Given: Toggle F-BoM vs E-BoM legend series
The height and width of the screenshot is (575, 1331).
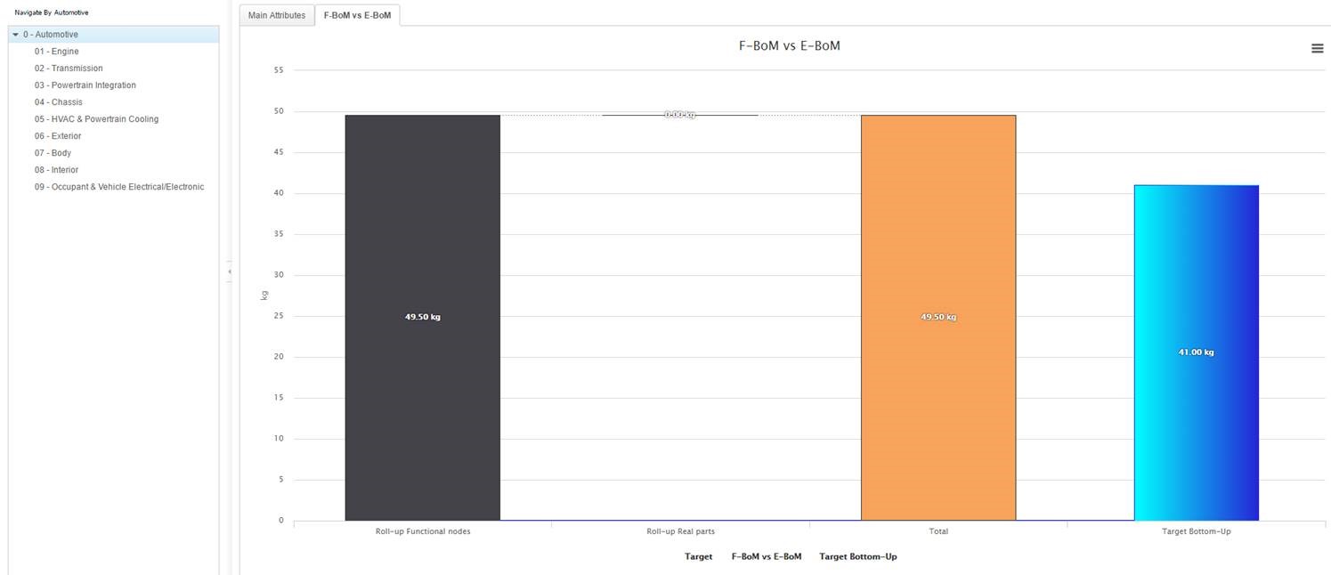Looking at the screenshot, I should pyautogui.click(x=766, y=556).
